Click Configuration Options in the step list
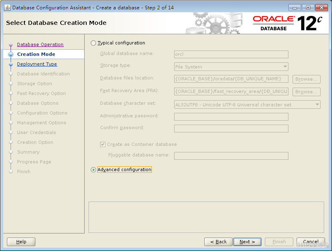Viewport: 332px width, 251px height. pyautogui.click(x=42, y=113)
